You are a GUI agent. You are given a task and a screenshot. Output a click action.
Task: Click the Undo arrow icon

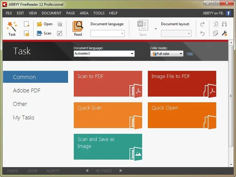[202, 33]
